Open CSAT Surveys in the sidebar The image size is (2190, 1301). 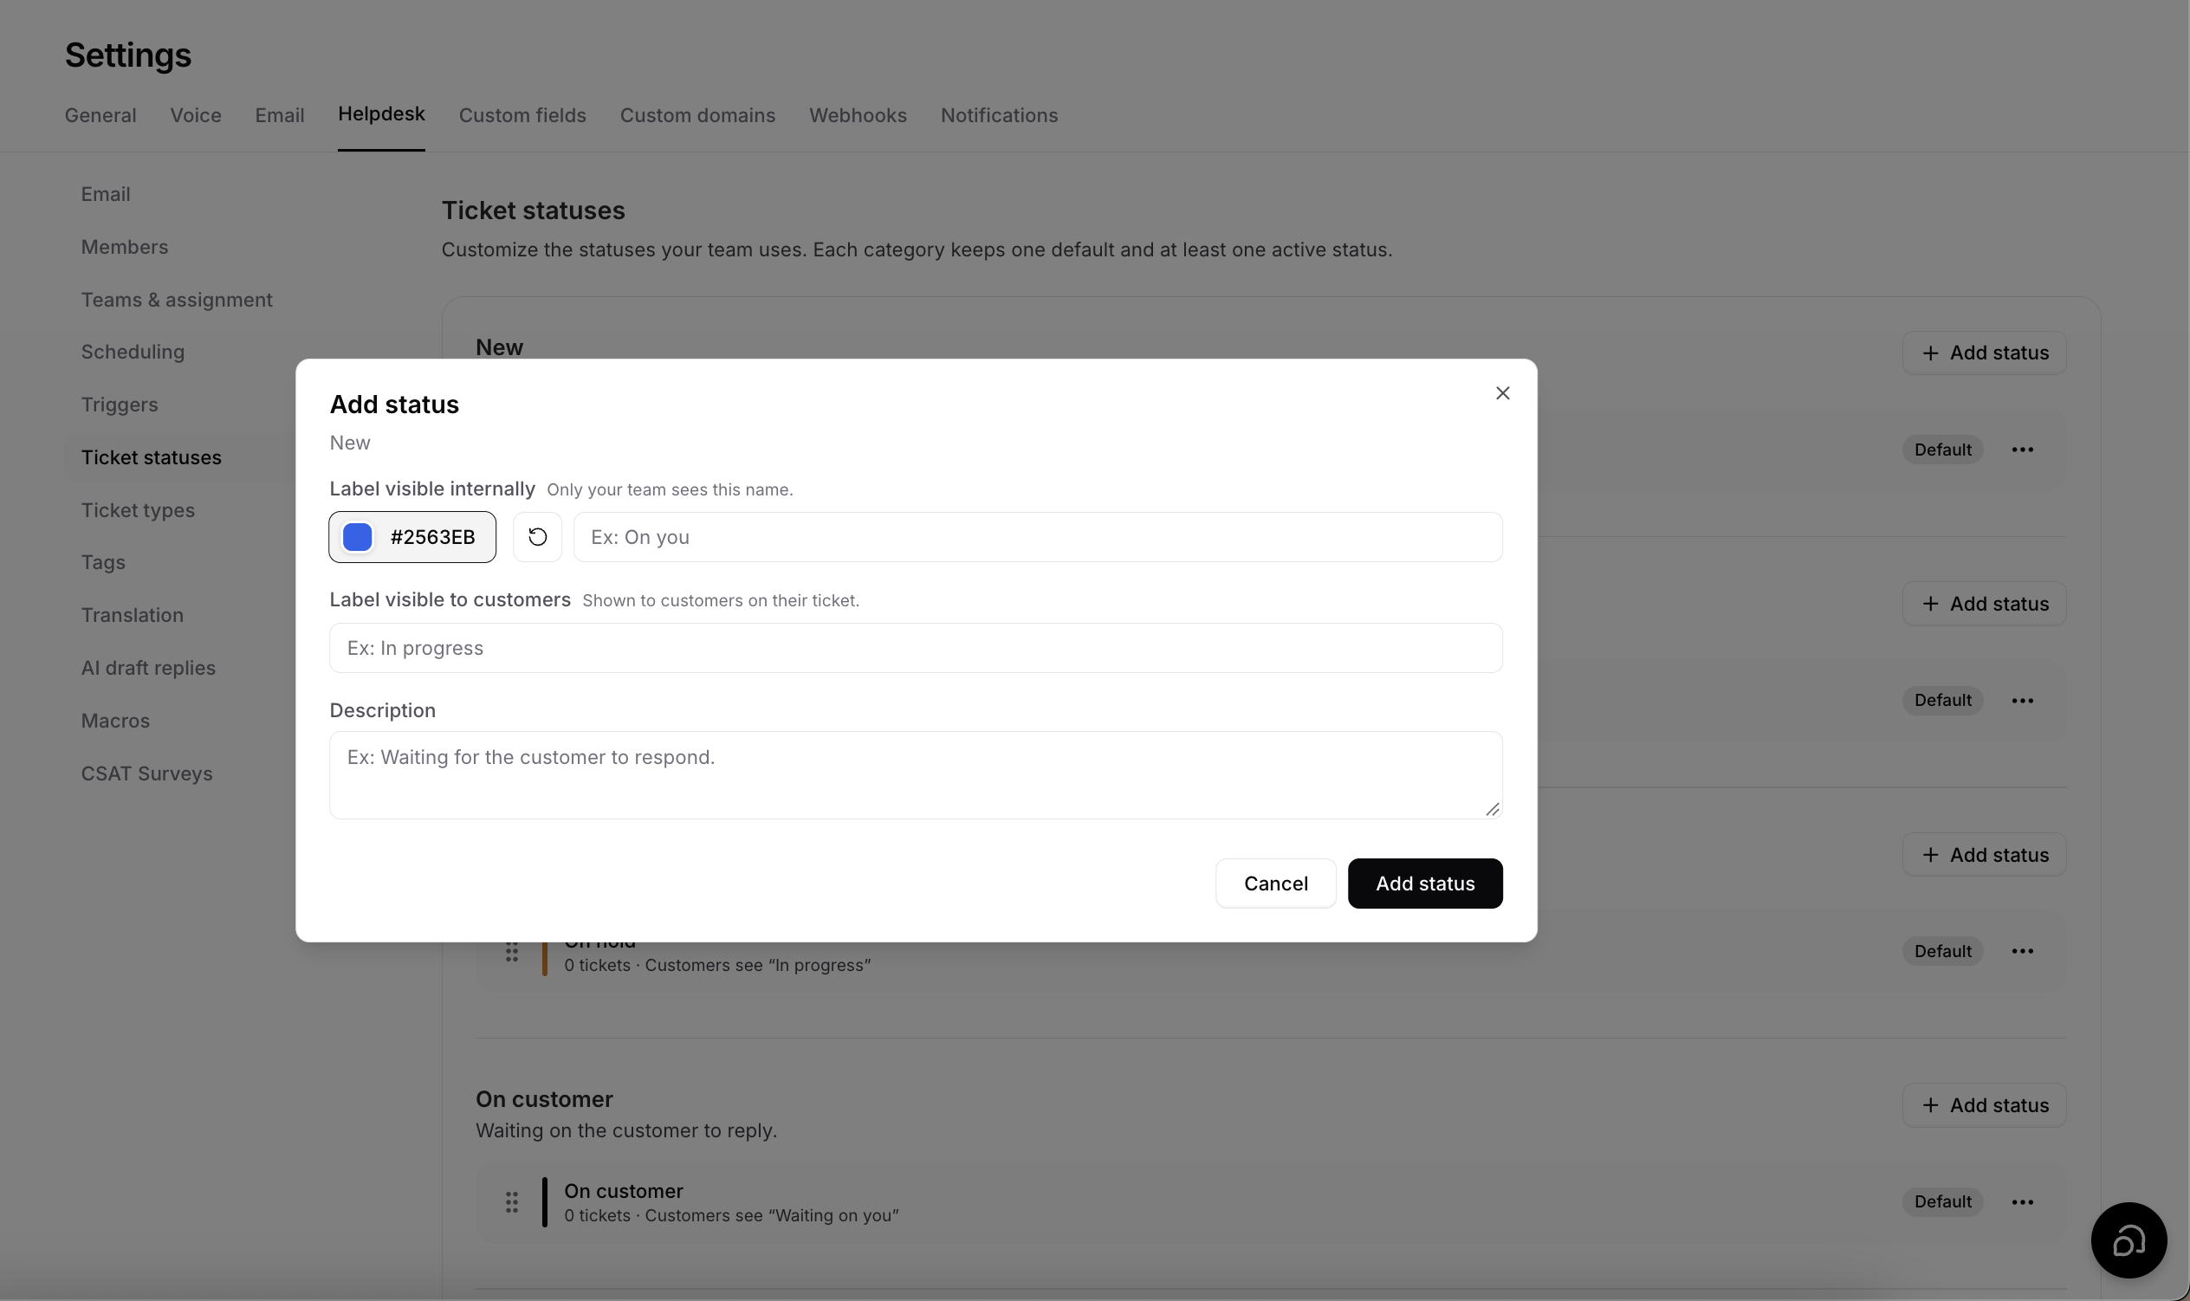(147, 773)
